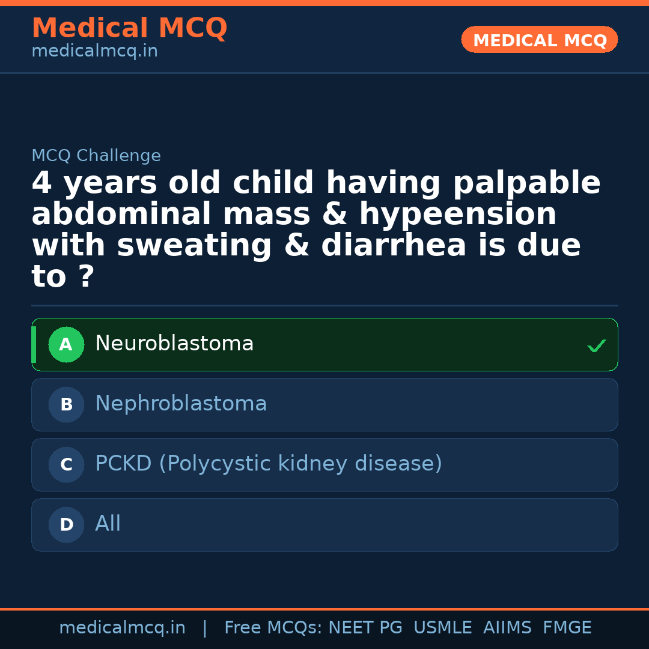Click the B circle badge
Viewport: 649px width, 649px height.
pos(66,405)
